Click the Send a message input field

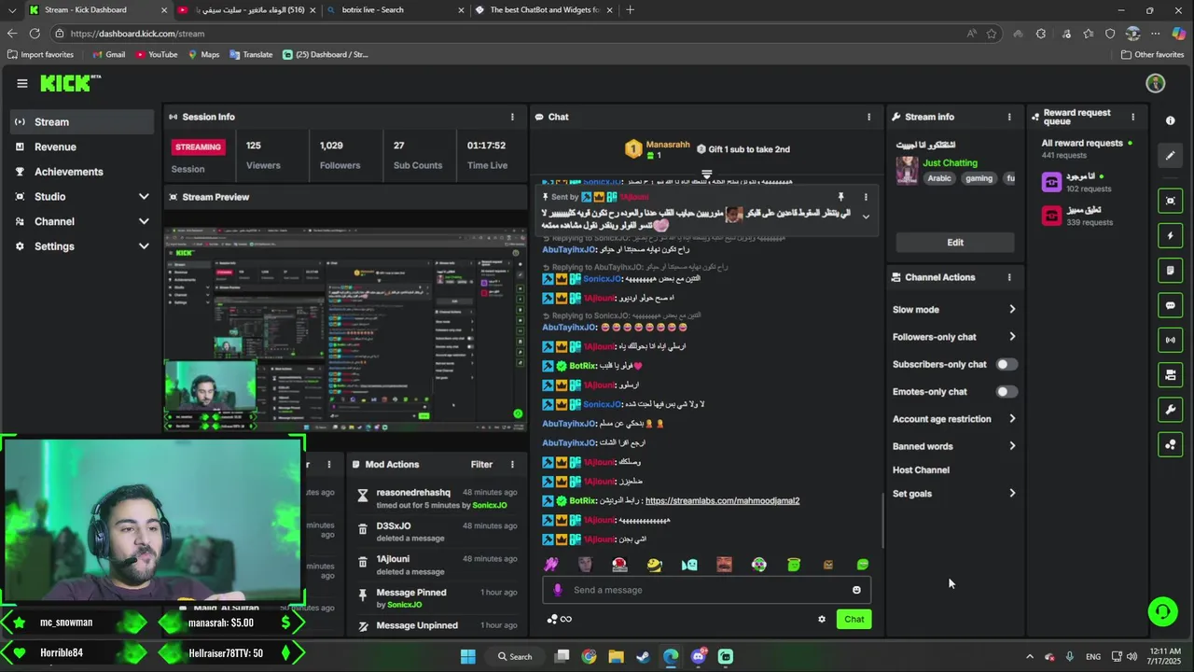point(707,590)
